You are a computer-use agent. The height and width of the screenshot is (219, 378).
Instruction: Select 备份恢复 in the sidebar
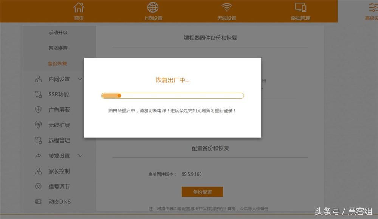tap(57, 64)
